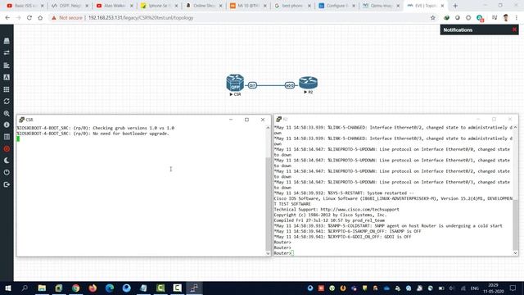Open the Windows Start menu
Screen dimensions: 524x295
coord(7,288)
